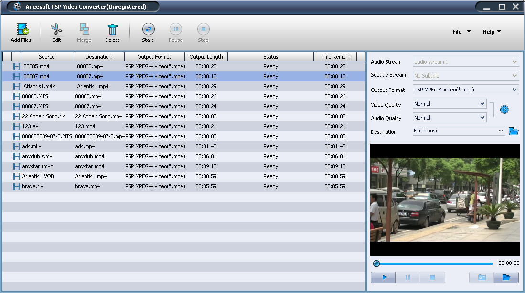Click destination name anystar.mp4
Image resolution: width=525 pixels, height=293 pixels.
[90, 166]
